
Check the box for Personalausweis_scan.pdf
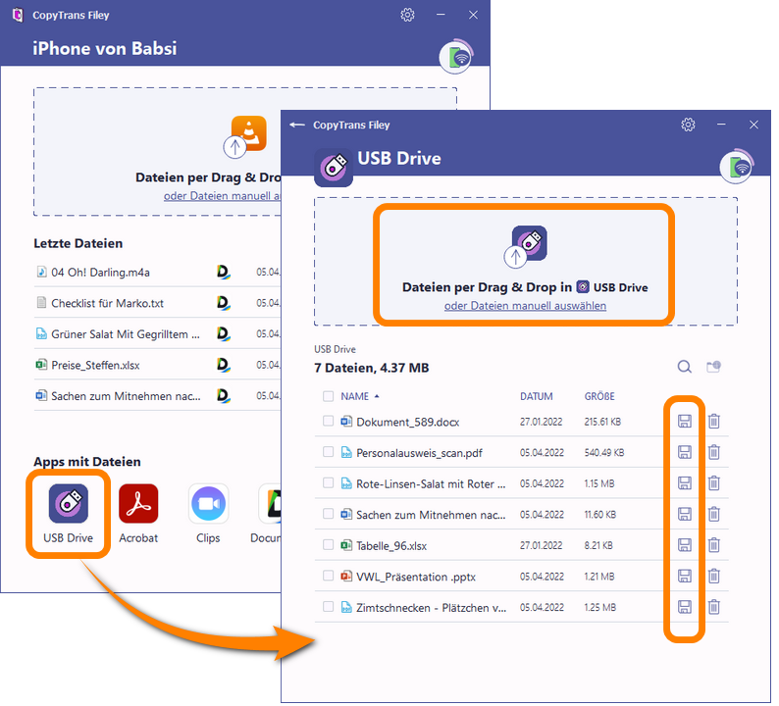pyautogui.click(x=328, y=452)
